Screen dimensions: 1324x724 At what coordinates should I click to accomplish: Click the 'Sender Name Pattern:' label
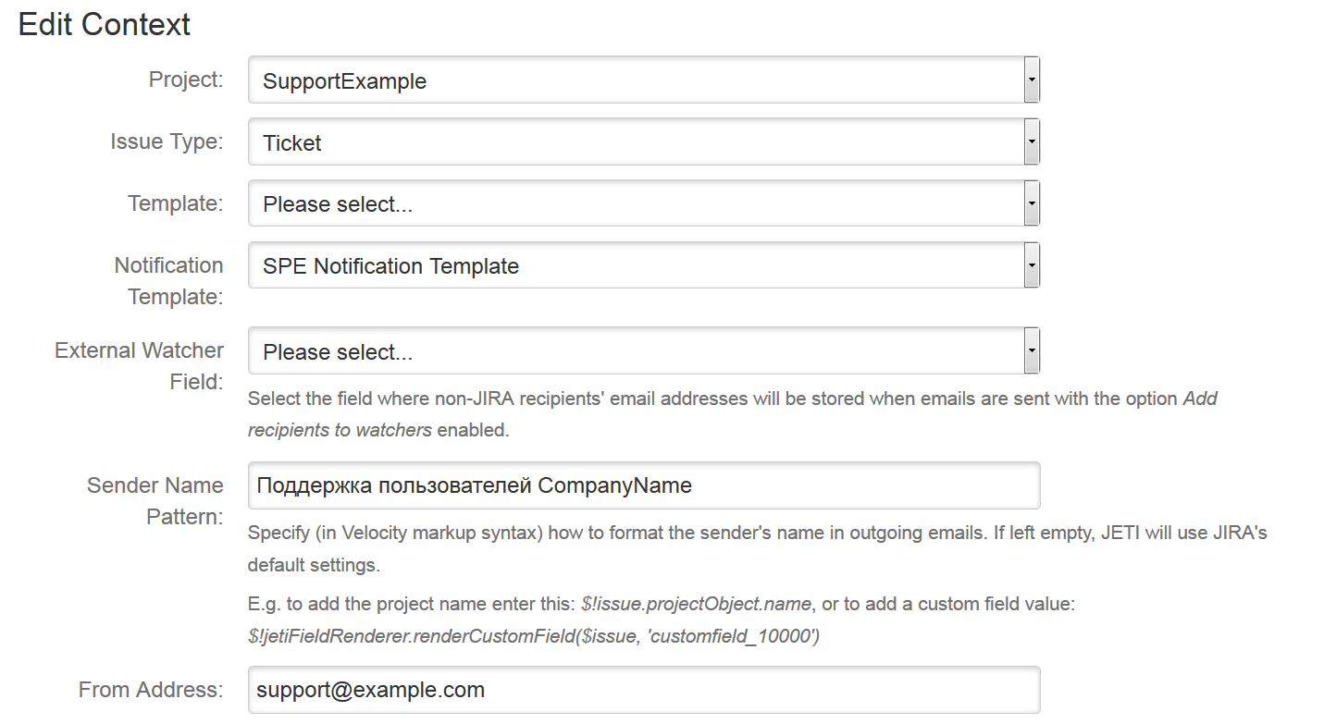point(155,500)
